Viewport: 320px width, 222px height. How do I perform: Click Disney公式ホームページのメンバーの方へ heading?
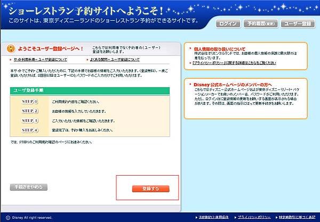233,85
